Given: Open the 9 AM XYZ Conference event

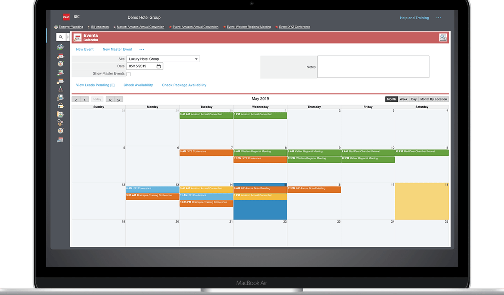Looking at the screenshot, I should tap(206, 153).
